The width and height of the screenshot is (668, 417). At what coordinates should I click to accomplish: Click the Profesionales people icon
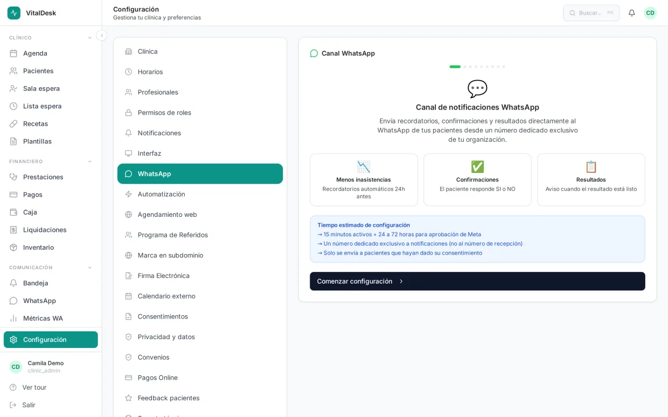129,92
